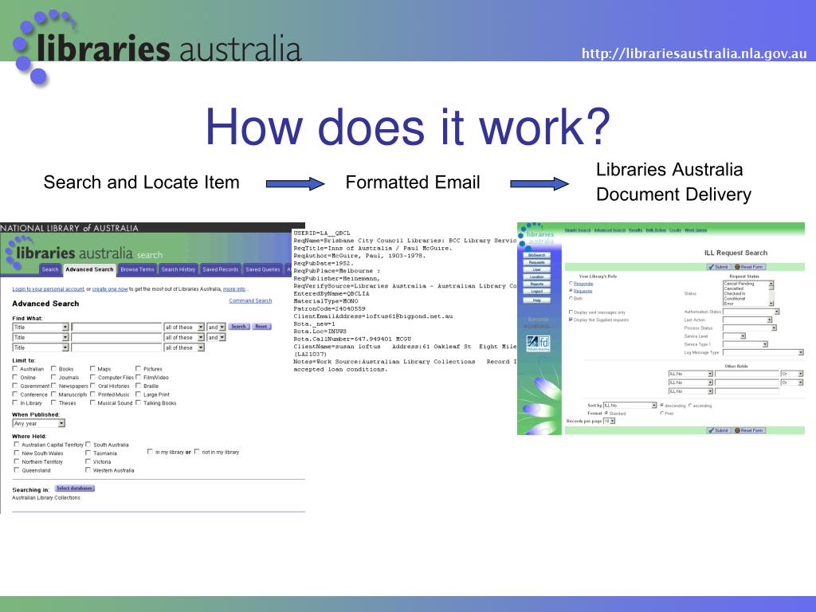Select 'Cancel Pending' in Status list

(739, 284)
